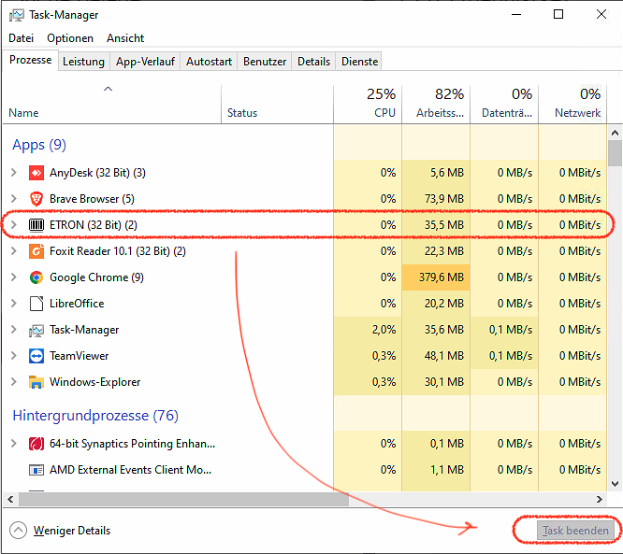
Task: Select the Foxit Reader icon
Action: tap(36, 251)
